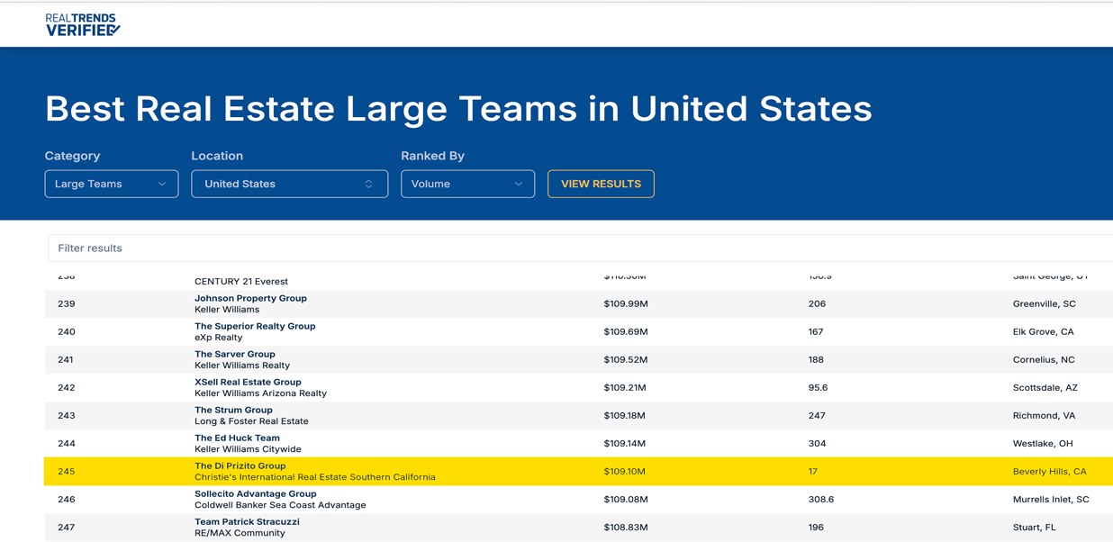Click the rank 247 cell beside Team Patrick Stracuzzi

coord(67,528)
